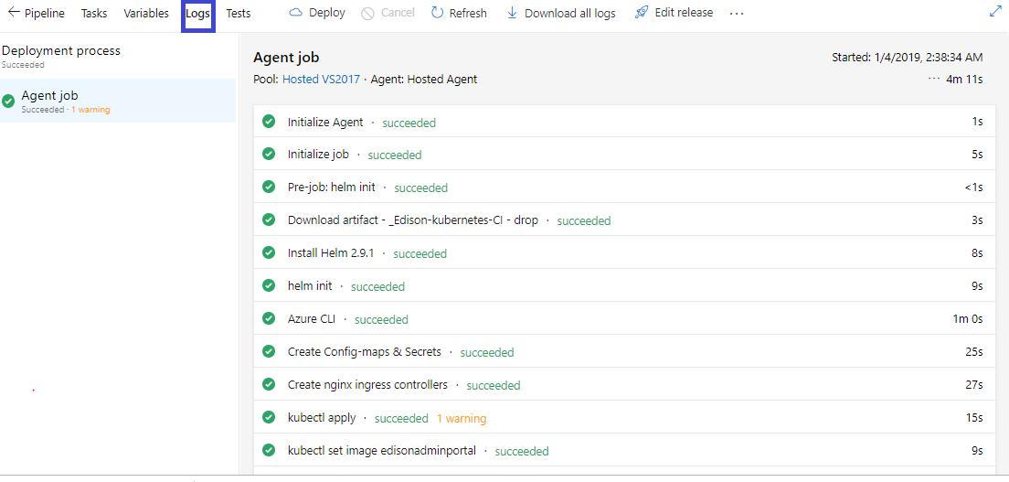Click the Edit release rocket icon
Screen dimensions: 1009x482
click(x=642, y=13)
